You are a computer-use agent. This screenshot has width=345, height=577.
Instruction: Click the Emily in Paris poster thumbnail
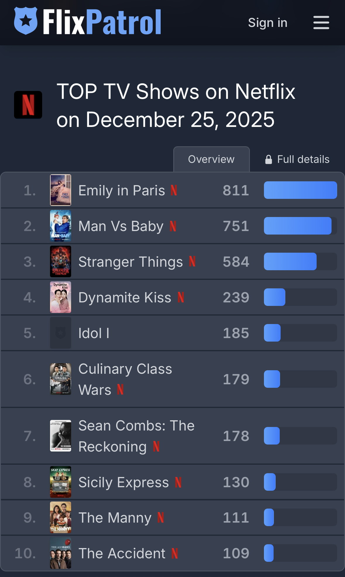tap(61, 190)
